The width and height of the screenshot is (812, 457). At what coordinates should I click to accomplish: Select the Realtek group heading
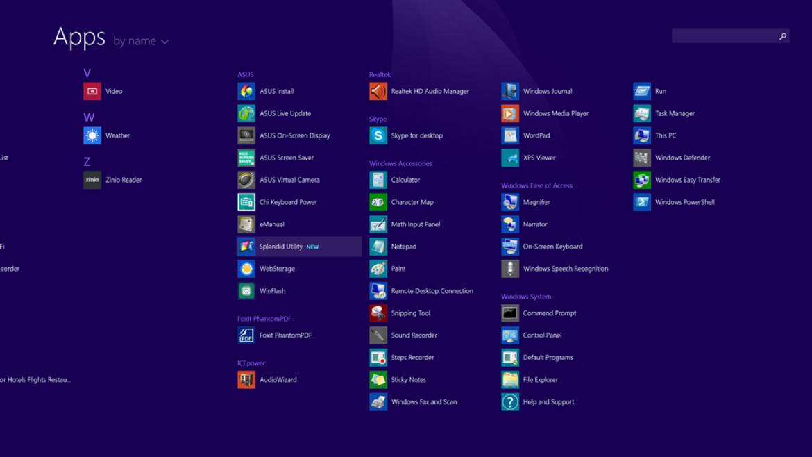380,74
